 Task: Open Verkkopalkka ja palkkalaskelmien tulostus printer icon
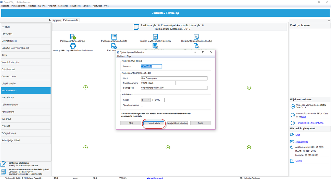pos(73,46)
